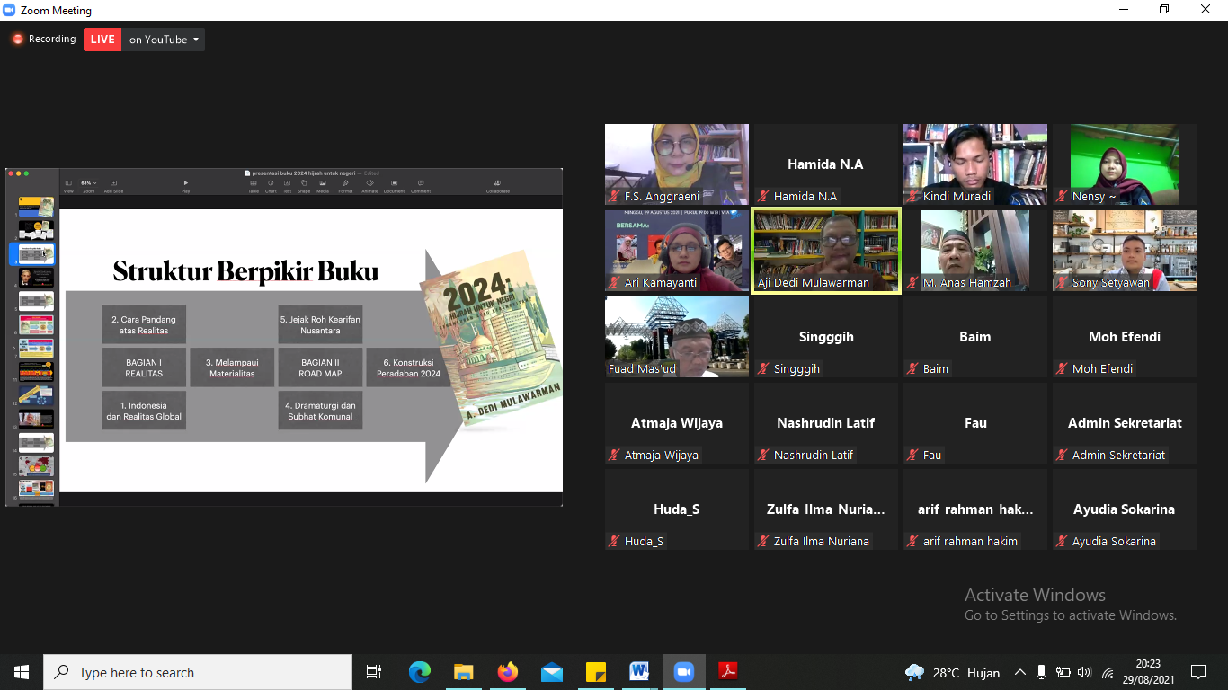The image size is (1228, 690).
Task: Click the Admin Sekretariat participant tile
Action: (1124, 423)
